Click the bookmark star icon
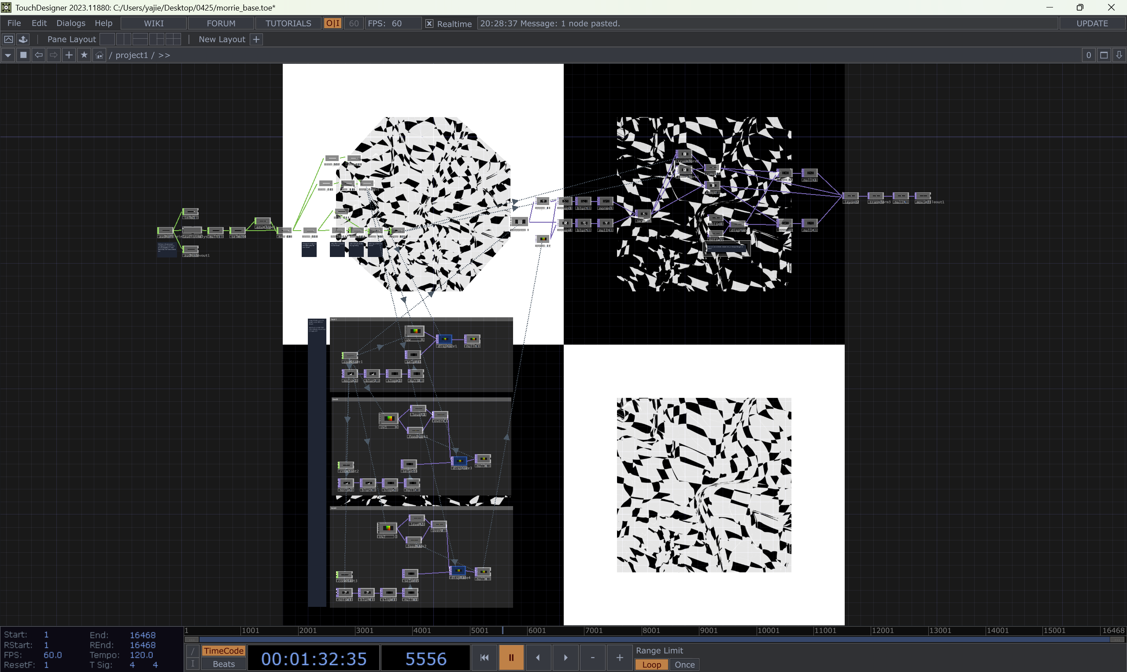This screenshot has height=672, width=1127. [x=84, y=55]
